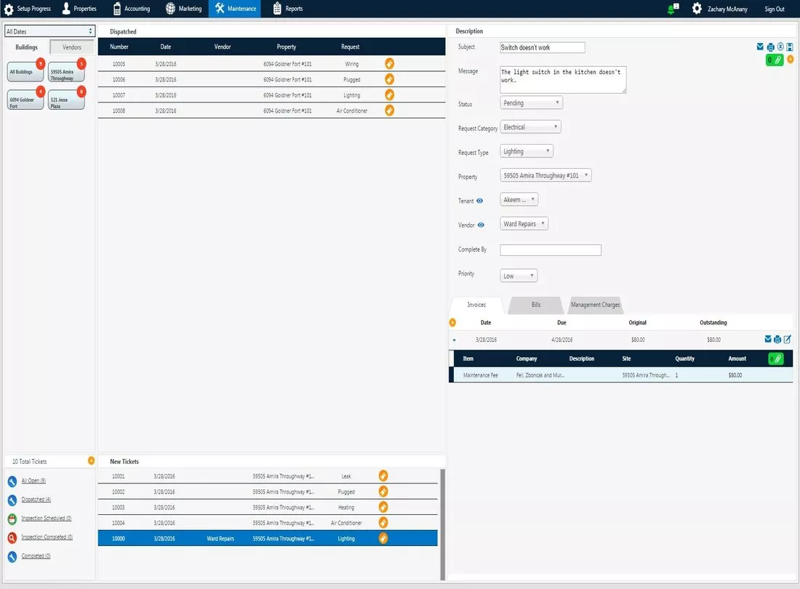Click the New Tickets list scrollbar
The width and height of the screenshot is (800, 589).
coord(442,524)
